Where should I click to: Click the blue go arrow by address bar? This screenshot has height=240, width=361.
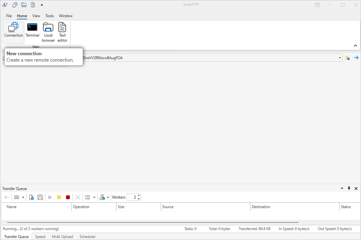pyautogui.click(x=356, y=58)
